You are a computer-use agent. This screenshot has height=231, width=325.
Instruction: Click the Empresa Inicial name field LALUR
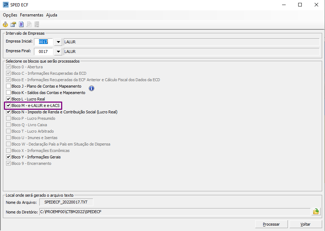click(192, 42)
